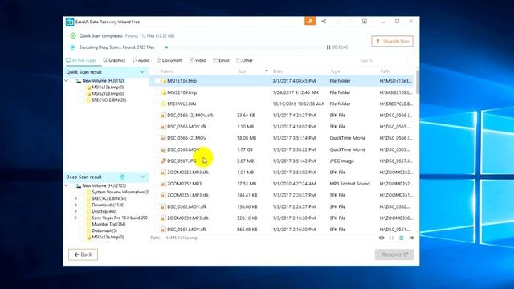Click file icon of DSC_0561.MOV.sfk

coord(163,230)
